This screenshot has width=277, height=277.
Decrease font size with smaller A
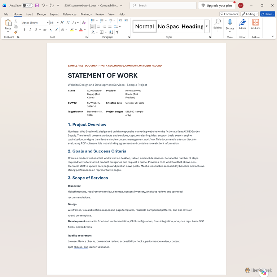[x=68, y=22]
